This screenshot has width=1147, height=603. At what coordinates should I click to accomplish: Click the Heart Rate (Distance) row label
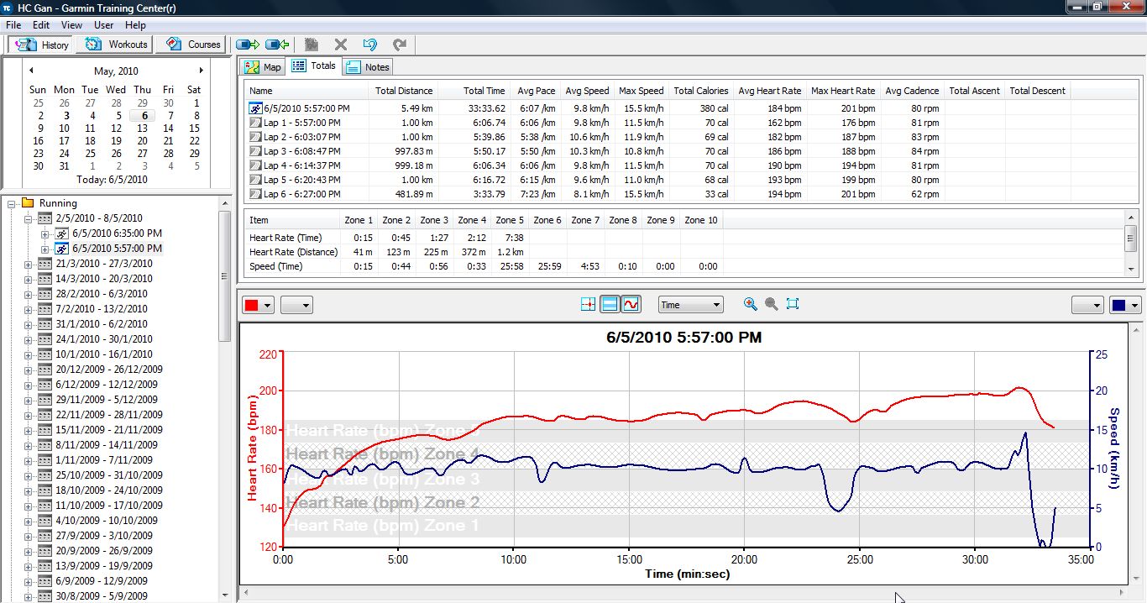(x=293, y=252)
